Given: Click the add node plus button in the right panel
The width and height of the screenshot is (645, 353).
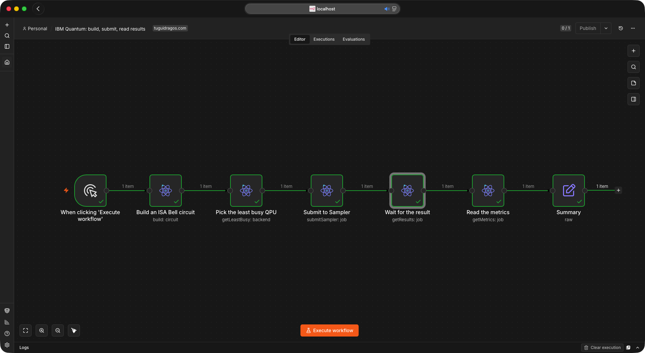Looking at the screenshot, I should pos(634,51).
